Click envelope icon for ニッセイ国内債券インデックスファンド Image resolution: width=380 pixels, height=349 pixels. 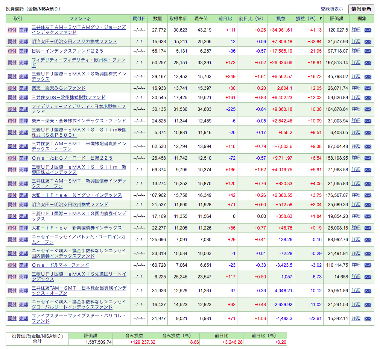click(368, 254)
